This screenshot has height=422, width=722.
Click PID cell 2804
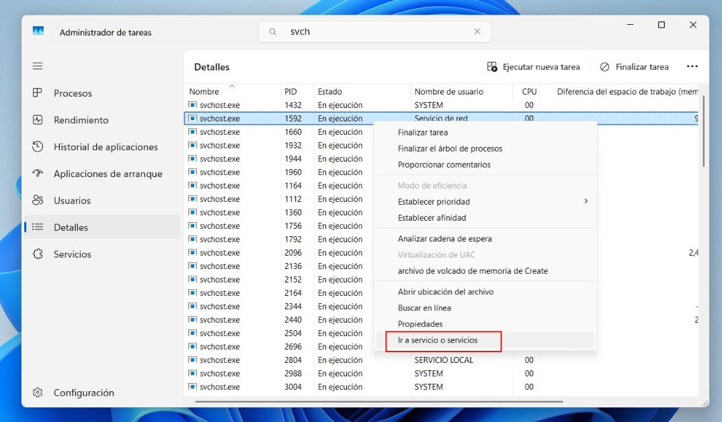(293, 360)
